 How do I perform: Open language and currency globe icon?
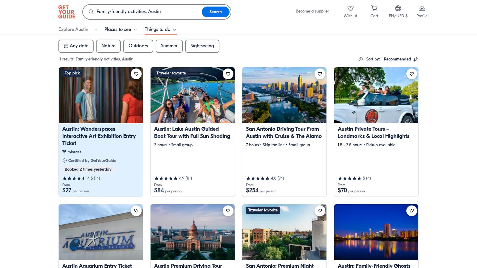pos(398,8)
